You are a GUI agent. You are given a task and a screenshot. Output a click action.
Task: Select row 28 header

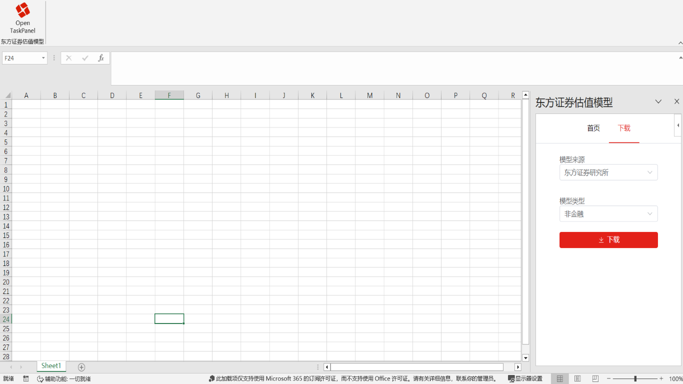6,356
